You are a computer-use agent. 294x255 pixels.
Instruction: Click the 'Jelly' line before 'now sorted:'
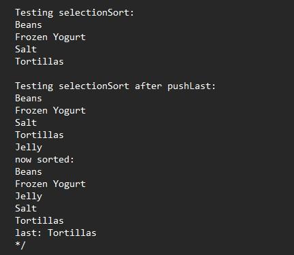coord(29,148)
